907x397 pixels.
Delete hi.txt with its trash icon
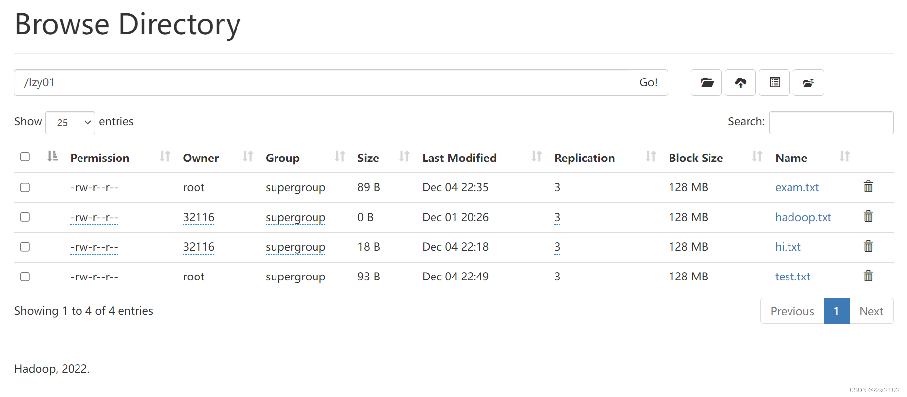[868, 246]
